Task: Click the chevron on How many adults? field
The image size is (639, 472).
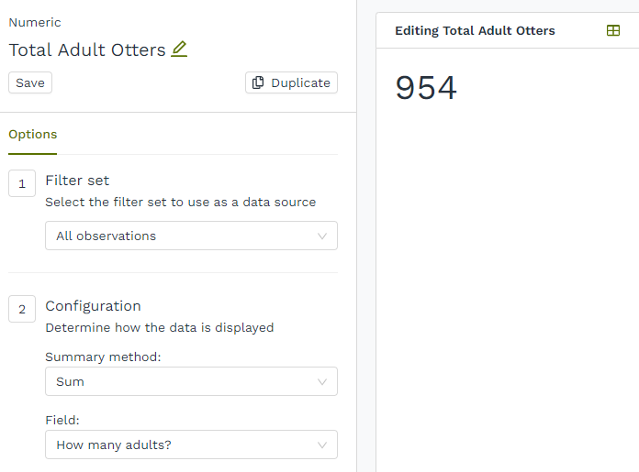Action: point(322,445)
